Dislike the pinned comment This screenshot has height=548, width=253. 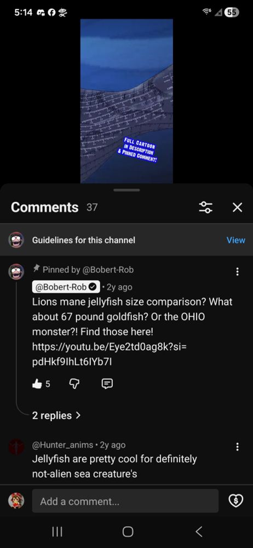click(74, 384)
